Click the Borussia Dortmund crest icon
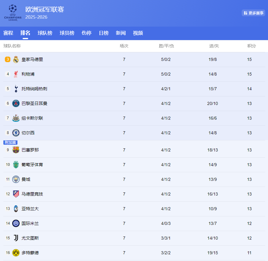This screenshot has width=268, height=261. [16, 253]
